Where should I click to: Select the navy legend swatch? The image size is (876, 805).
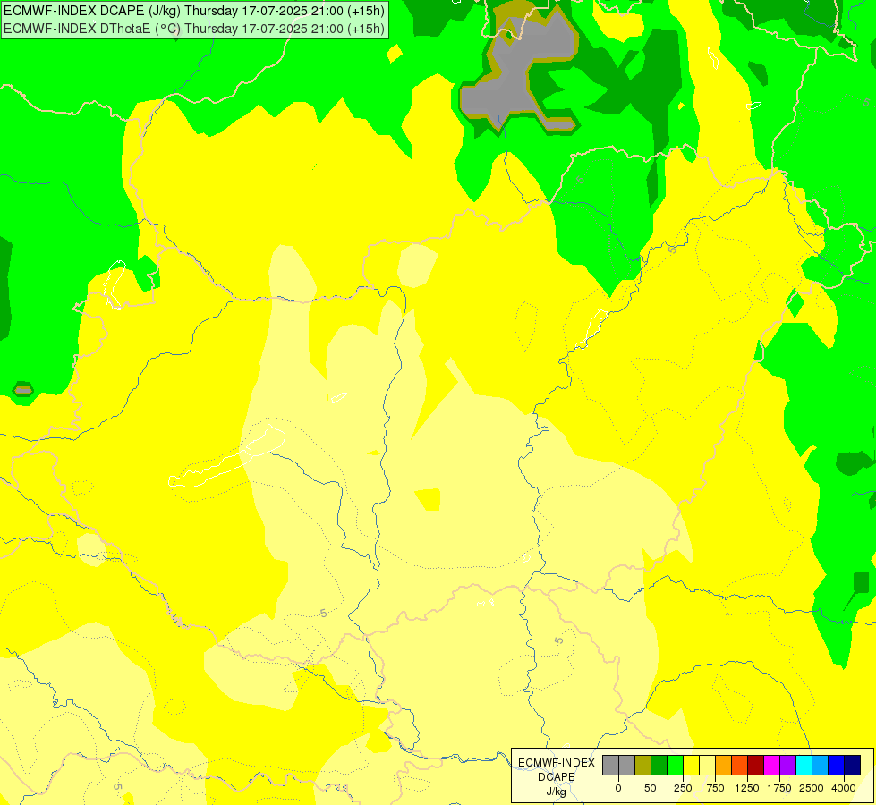pyautogui.click(x=852, y=765)
